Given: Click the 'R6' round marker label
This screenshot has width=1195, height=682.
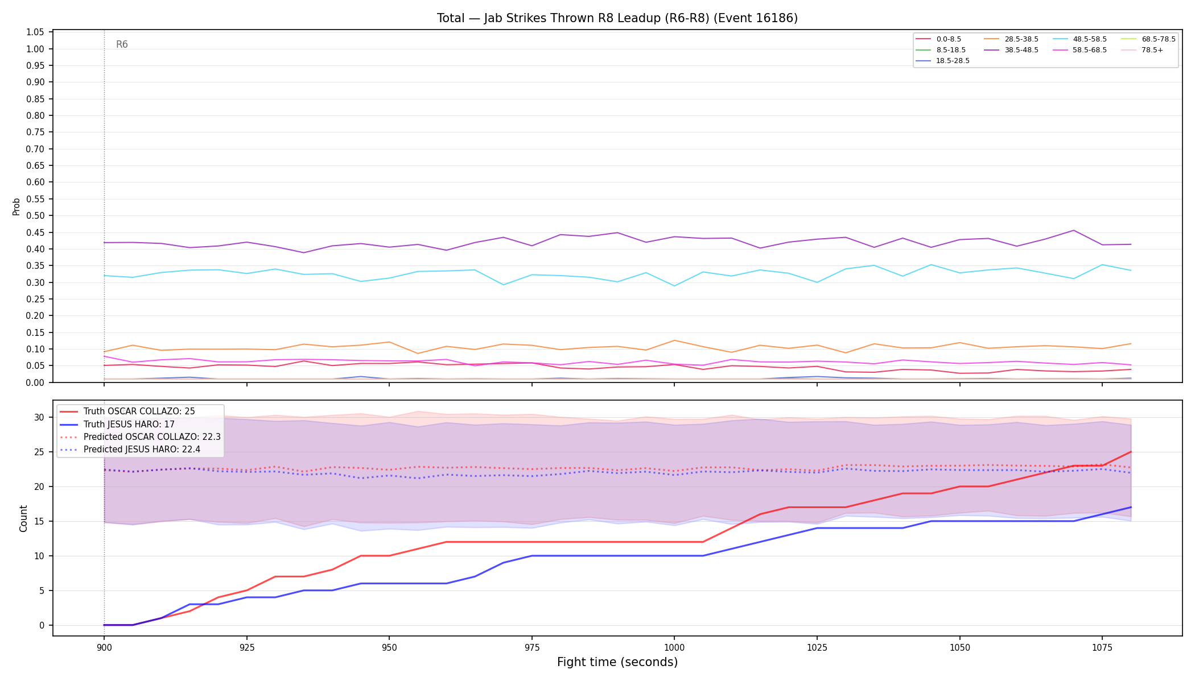Looking at the screenshot, I should (122, 44).
